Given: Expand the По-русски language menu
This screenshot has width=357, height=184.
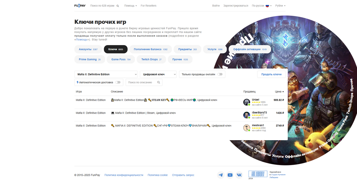Looking at the screenshot, I should [262, 6].
